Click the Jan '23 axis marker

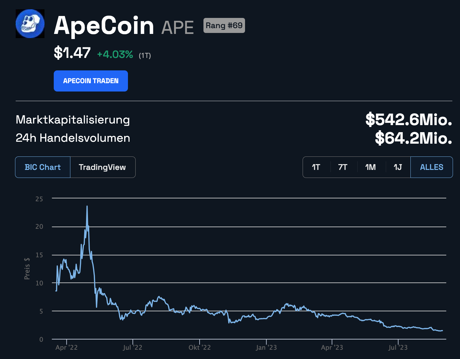tap(266, 347)
